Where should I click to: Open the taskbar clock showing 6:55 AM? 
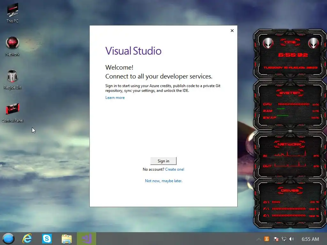click(x=310, y=239)
